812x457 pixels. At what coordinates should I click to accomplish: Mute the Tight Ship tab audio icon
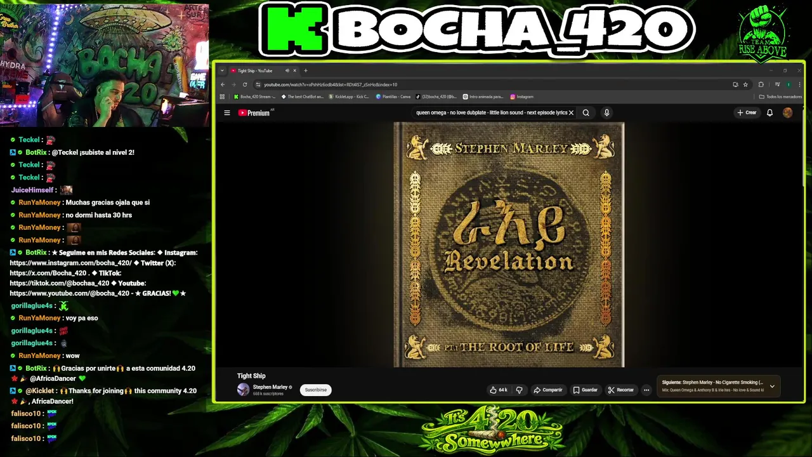click(x=287, y=70)
